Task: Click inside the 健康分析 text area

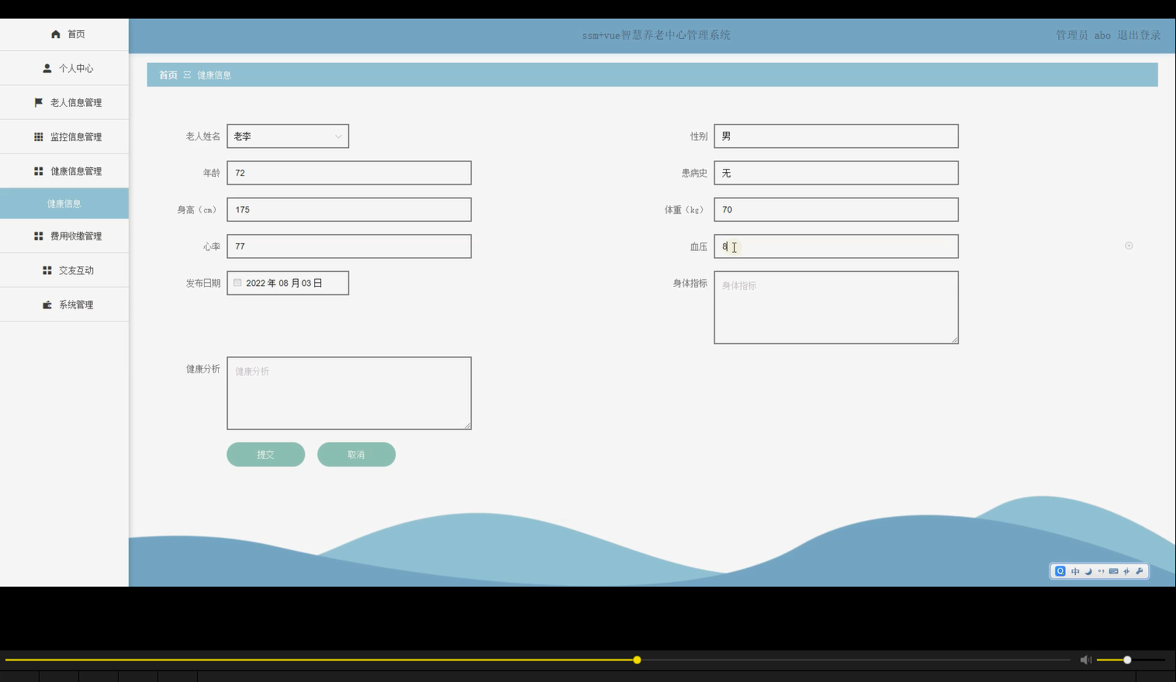Action: click(348, 392)
